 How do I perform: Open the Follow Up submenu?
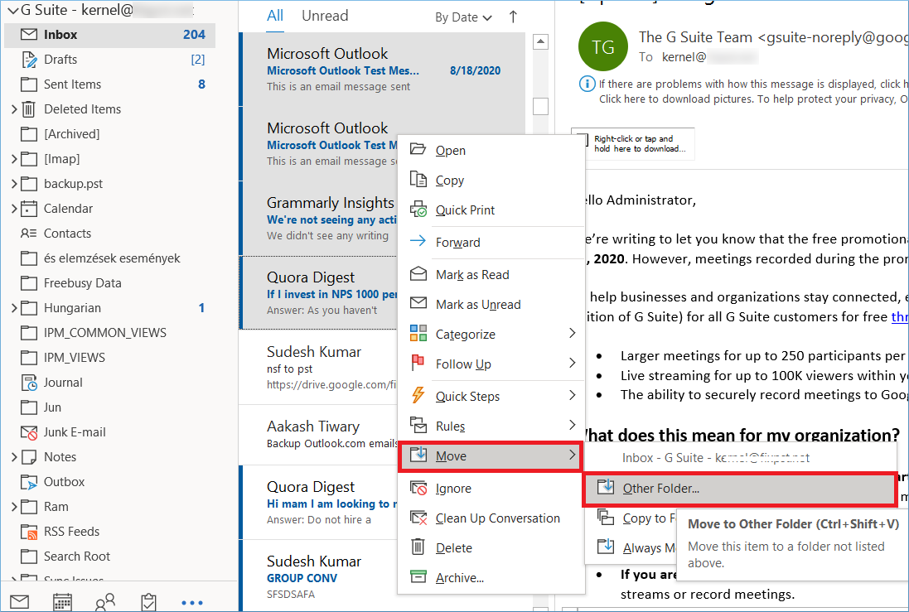pos(491,364)
